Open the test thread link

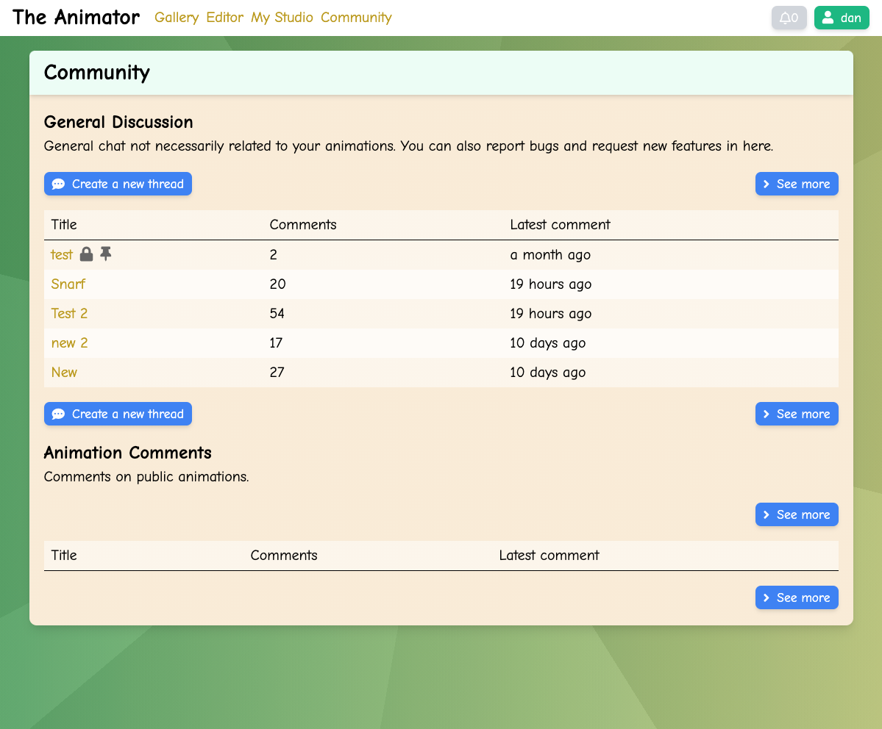coord(62,255)
